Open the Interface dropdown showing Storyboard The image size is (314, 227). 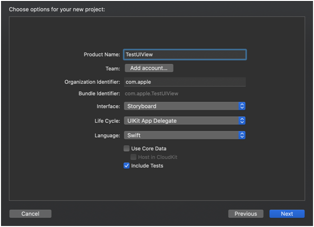(x=184, y=106)
